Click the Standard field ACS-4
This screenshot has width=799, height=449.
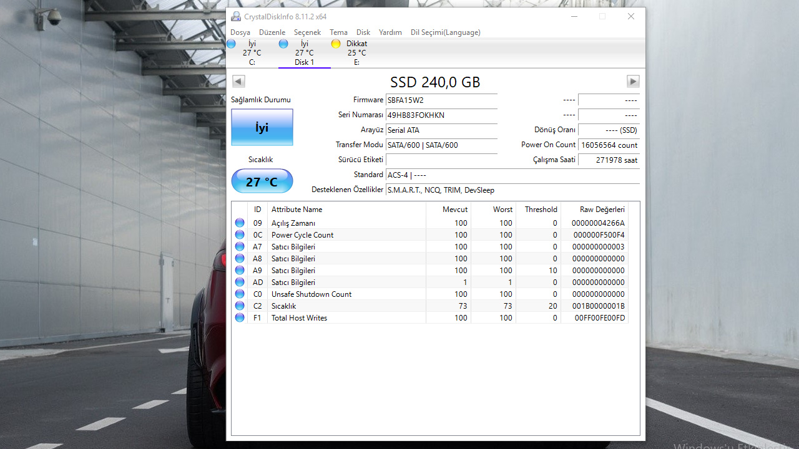point(512,175)
